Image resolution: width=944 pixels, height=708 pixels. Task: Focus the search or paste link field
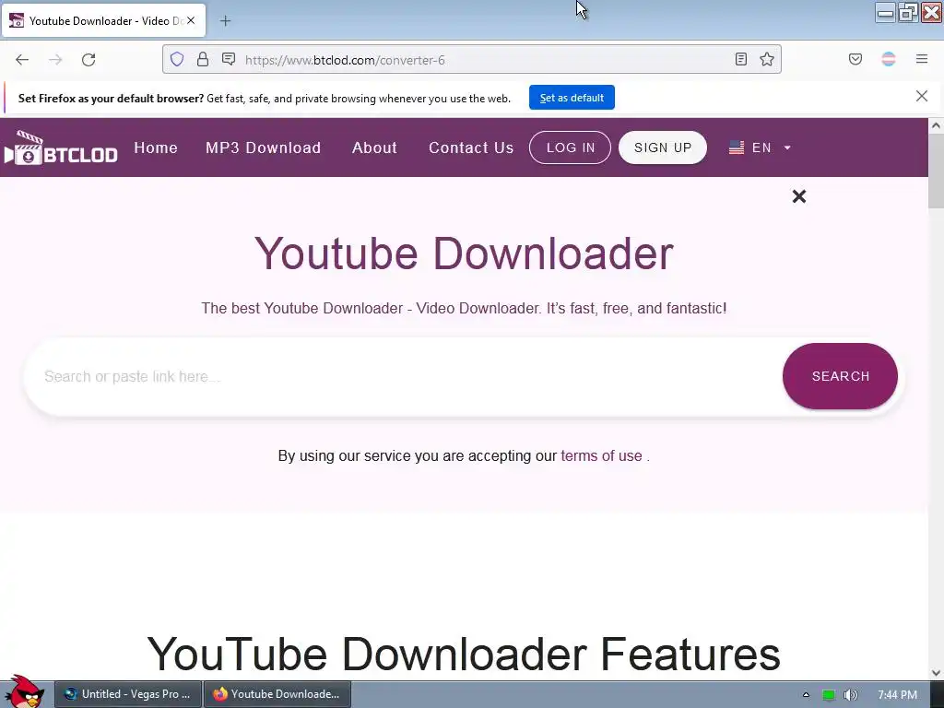tap(404, 376)
